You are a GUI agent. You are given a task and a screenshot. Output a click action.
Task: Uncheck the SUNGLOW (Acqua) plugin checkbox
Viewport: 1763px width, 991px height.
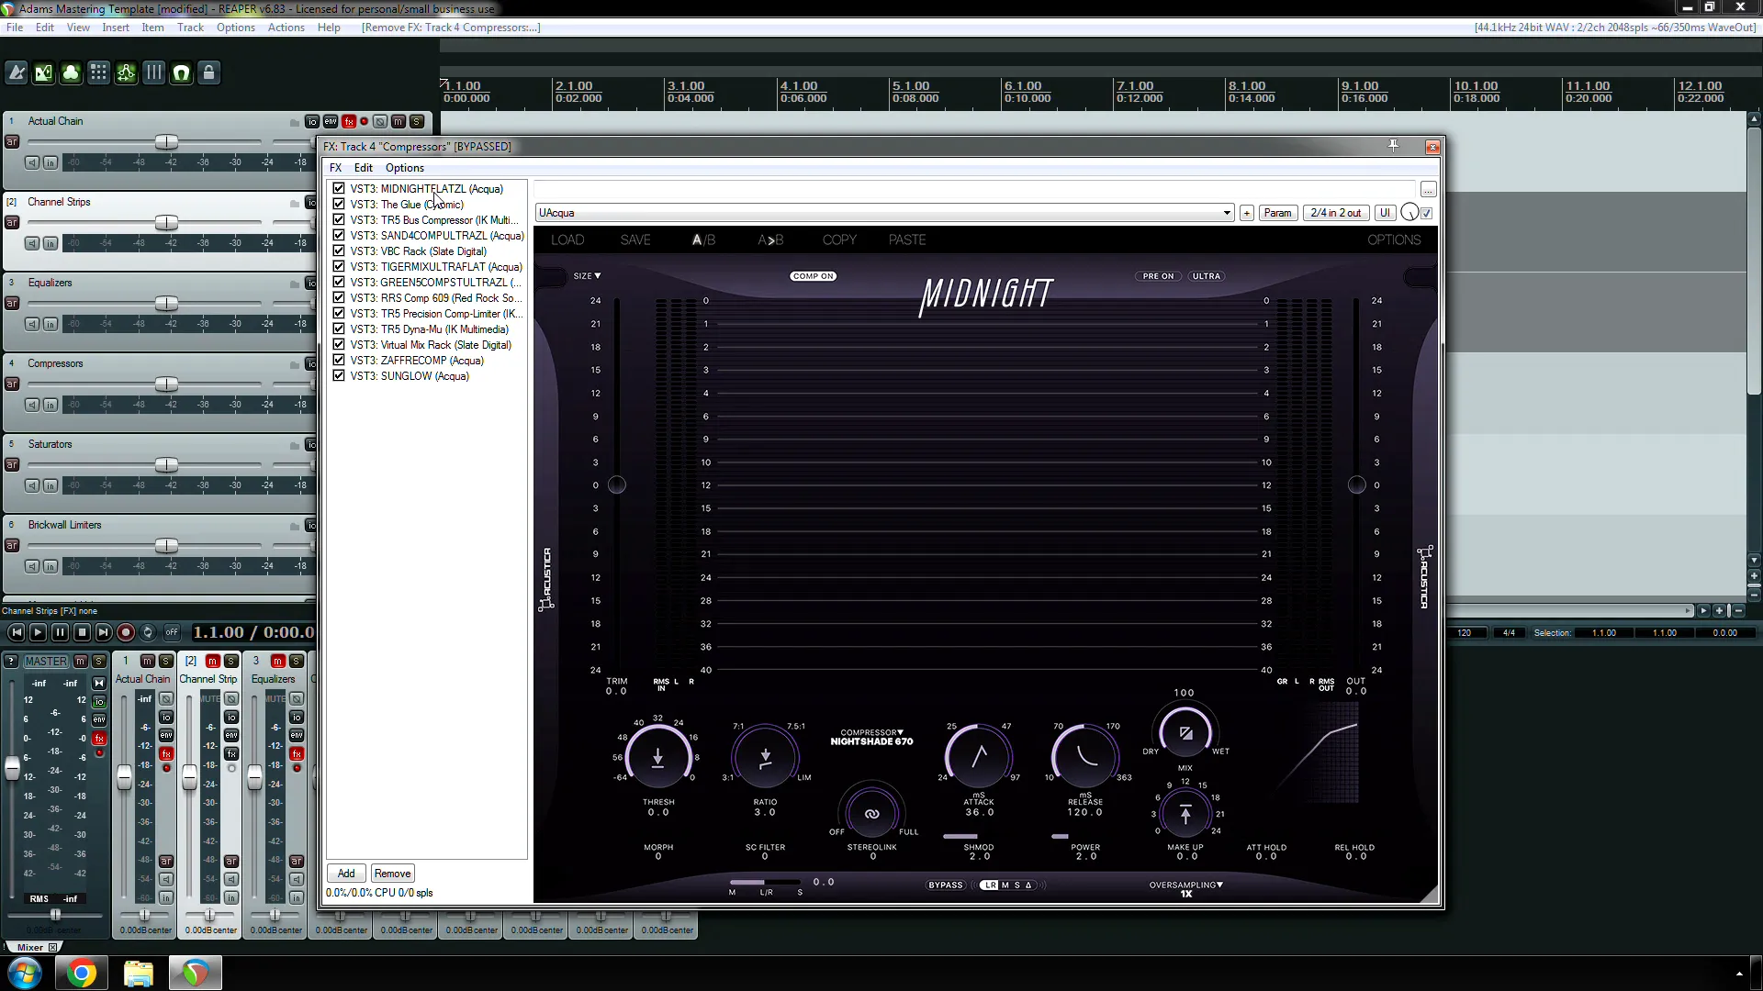click(x=339, y=375)
